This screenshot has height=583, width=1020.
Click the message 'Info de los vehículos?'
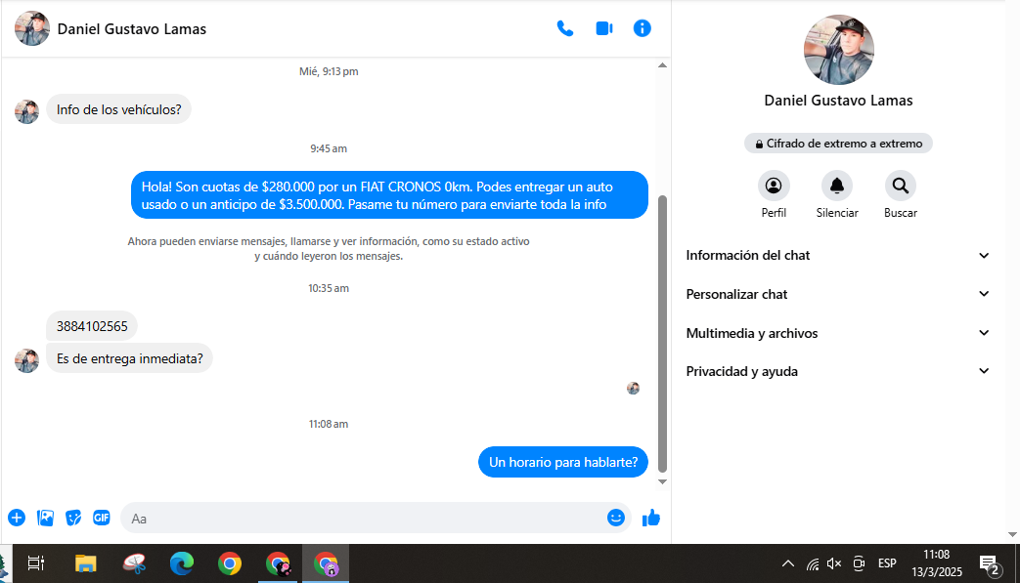tap(118, 109)
